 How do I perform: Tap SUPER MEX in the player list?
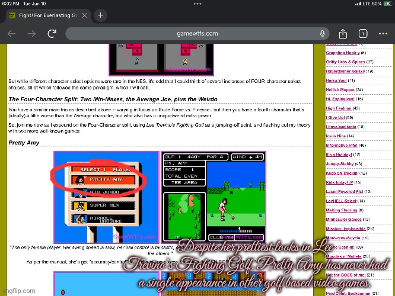coord(103,205)
